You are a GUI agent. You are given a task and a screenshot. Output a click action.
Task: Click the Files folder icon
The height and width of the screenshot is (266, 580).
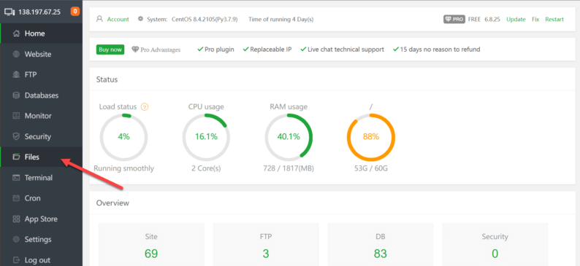tap(16, 157)
